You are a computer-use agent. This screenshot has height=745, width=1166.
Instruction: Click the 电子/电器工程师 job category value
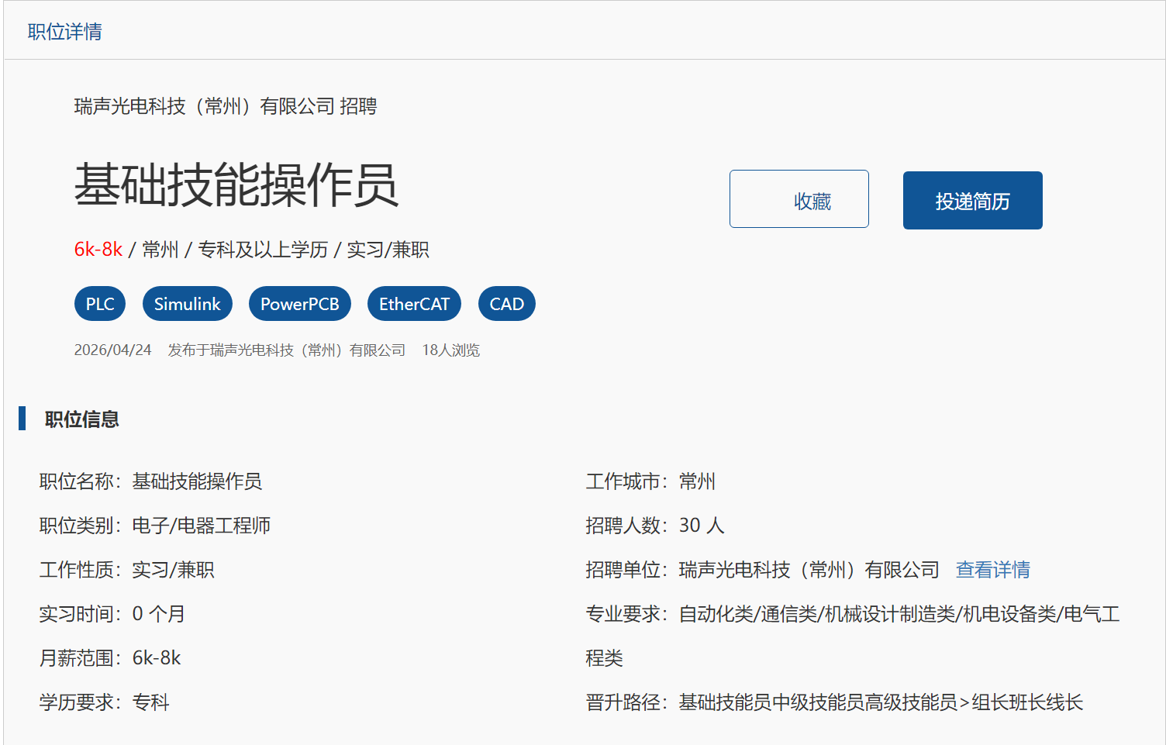[201, 526]
